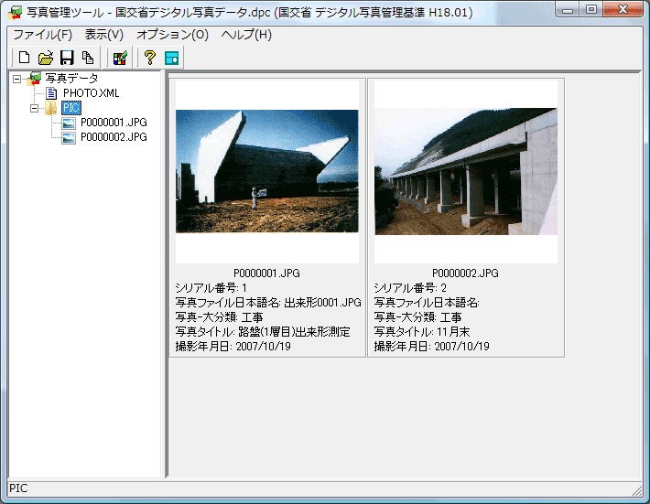Select the 写真データ tree label
This screenshot has height=504, width=650.
[71, 79]
